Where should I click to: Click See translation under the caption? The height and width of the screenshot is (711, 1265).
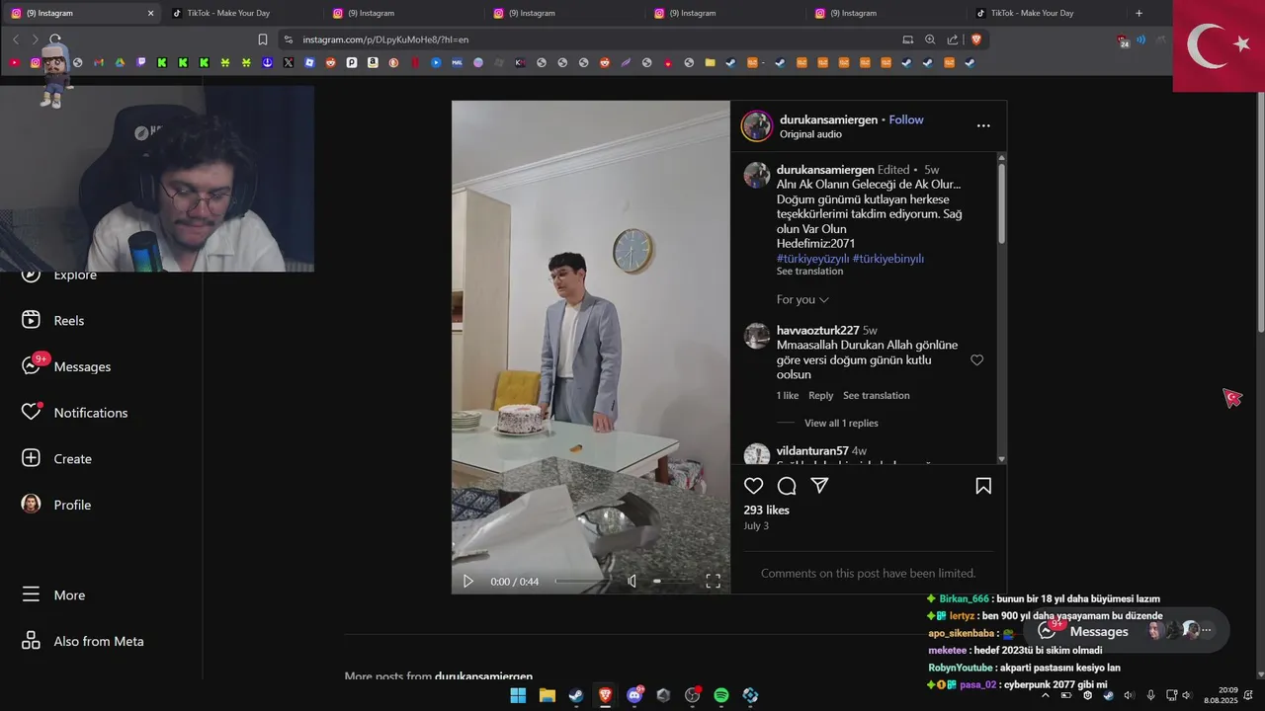(809, 272)
